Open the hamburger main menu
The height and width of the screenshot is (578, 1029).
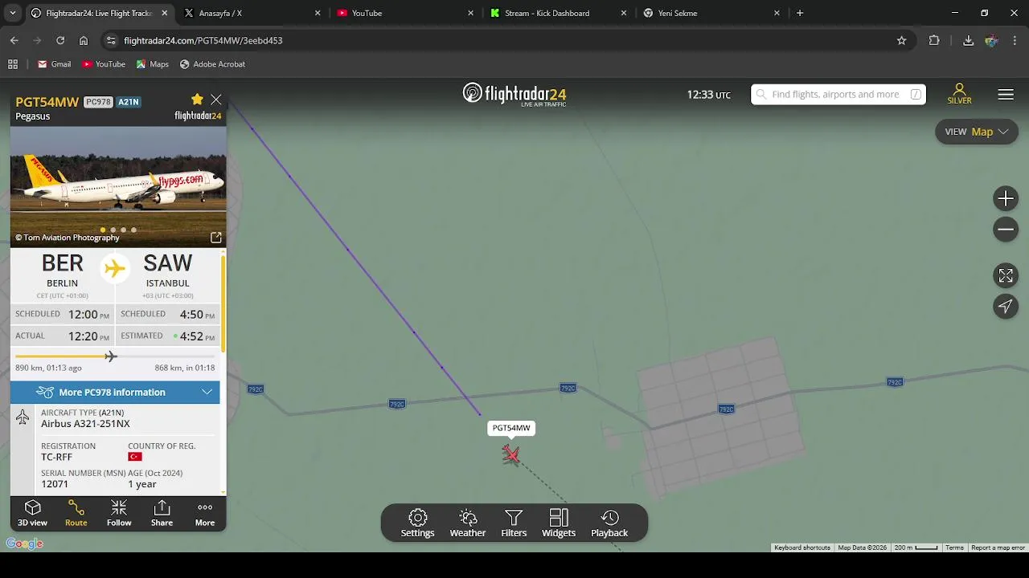pyautogui.click(x=1006, y=95)
